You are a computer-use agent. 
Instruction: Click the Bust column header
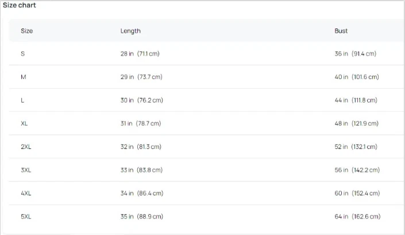pyautogui.click(x=341, y=31)
